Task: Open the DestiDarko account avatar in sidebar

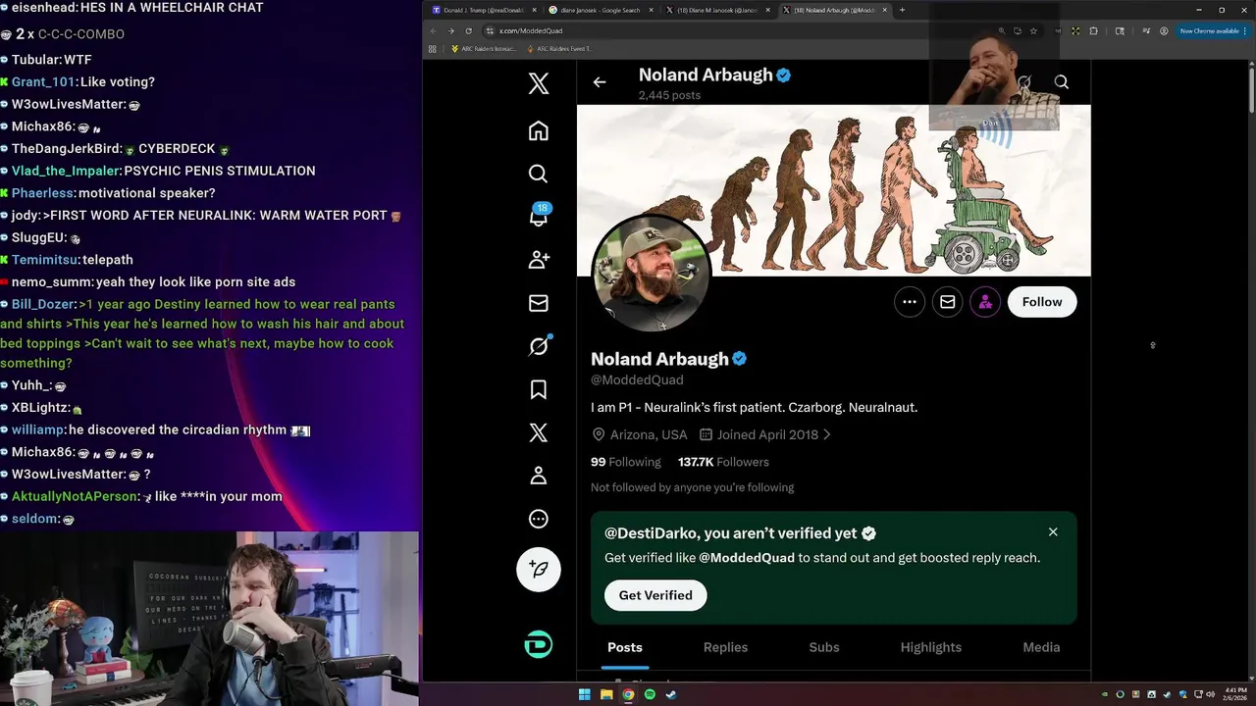Action: [x=539, y=644]
